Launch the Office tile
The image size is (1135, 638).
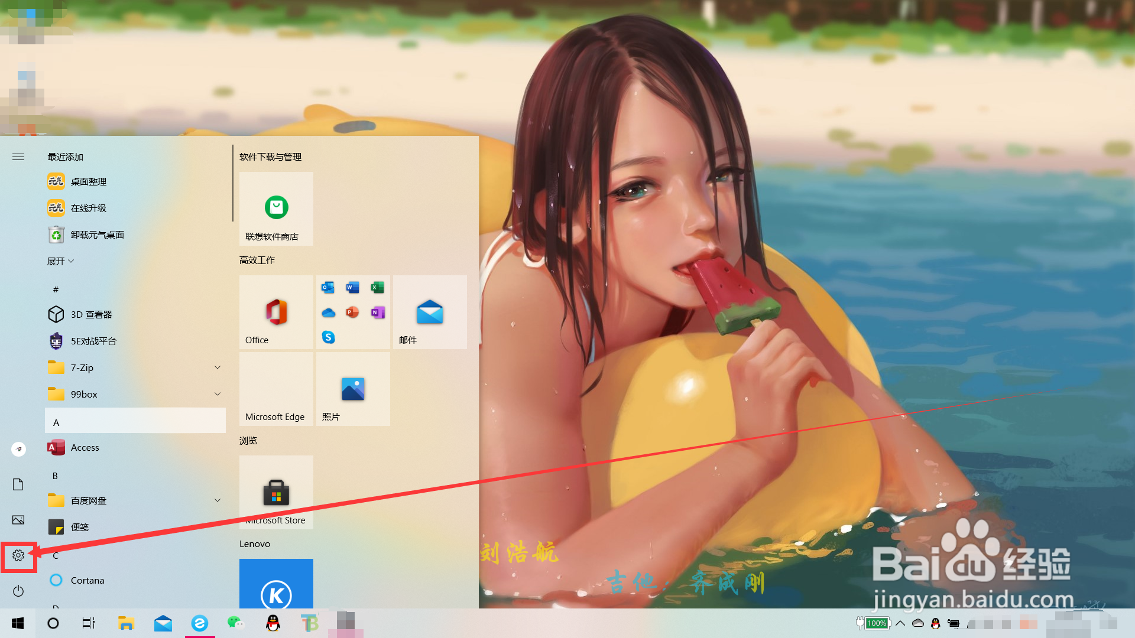coord(276,312)
